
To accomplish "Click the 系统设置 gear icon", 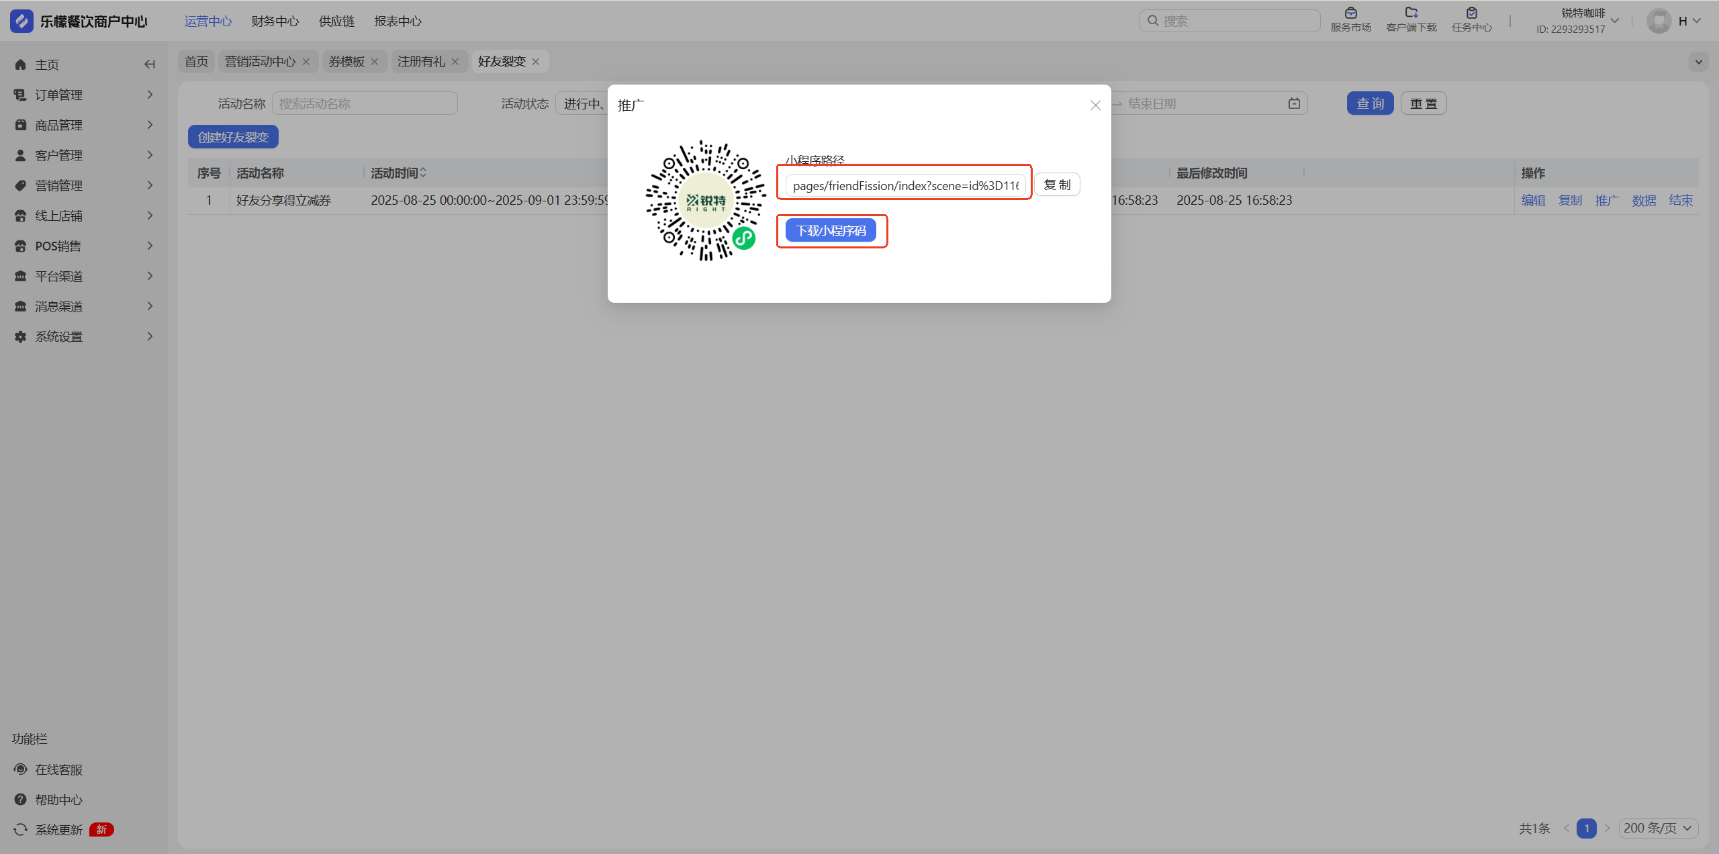I will [21, 336].
